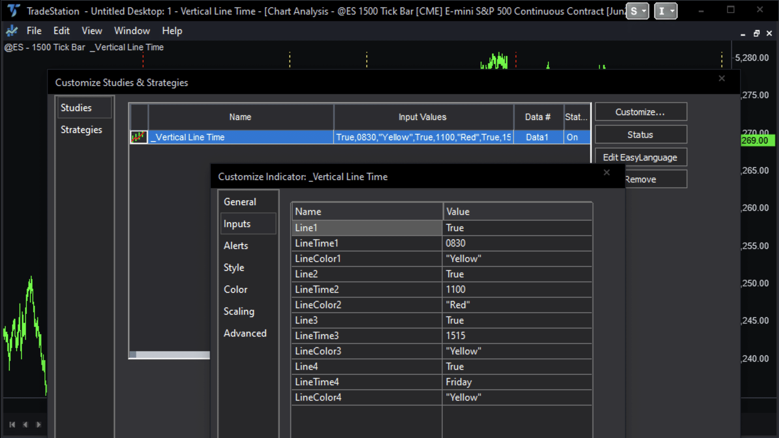Edit the Line3 value True
The height and width of the screenshot is (438, 779).
(x=517, y=320)
